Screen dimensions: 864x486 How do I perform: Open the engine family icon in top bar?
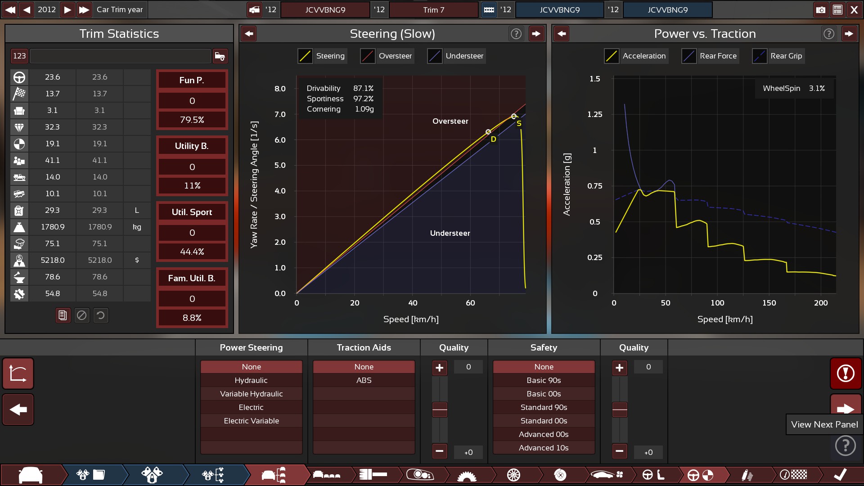tap(489, 9)
